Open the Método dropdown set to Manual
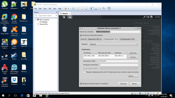This screenshot has width=175, height=98. pyautogui.click(x=114, y=44)
